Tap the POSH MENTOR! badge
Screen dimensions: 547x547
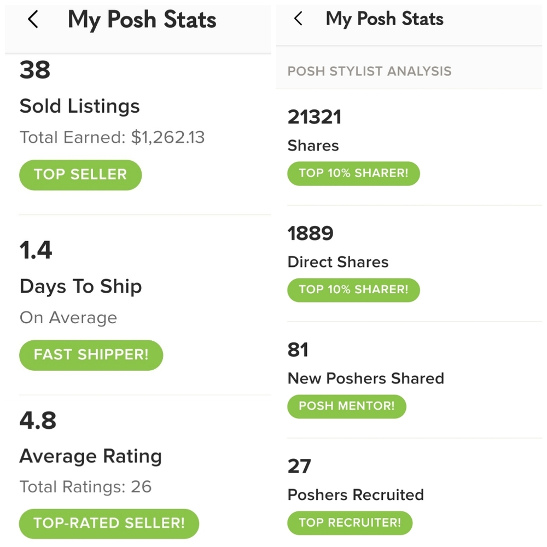tap(347, 406)
